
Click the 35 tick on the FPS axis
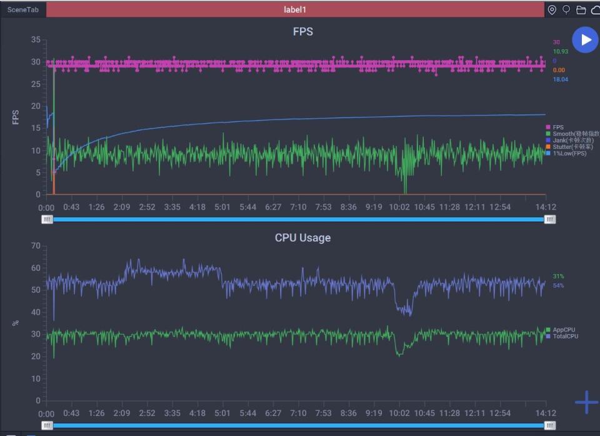(x=36, y=40)
